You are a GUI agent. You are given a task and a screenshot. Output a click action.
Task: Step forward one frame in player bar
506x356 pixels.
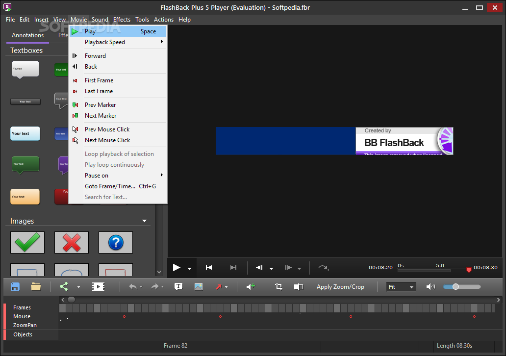tap(288, 268)
